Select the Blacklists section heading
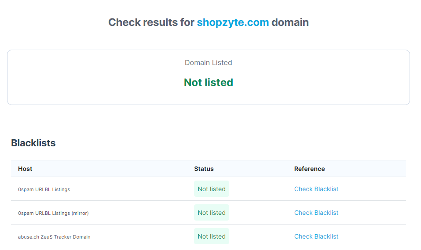The width and height of the screenshot is (421, 250). pos(33,143)
